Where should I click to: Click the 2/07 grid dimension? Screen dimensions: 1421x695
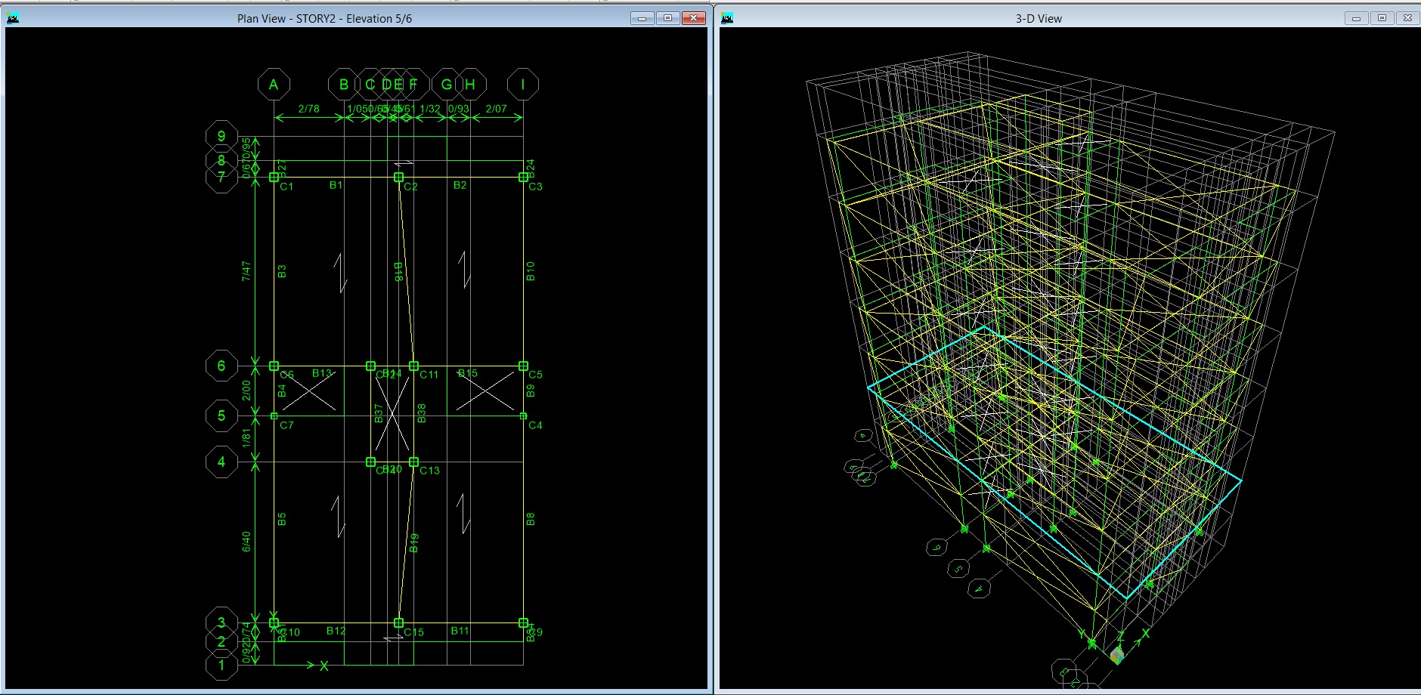[x=496, y=109]
